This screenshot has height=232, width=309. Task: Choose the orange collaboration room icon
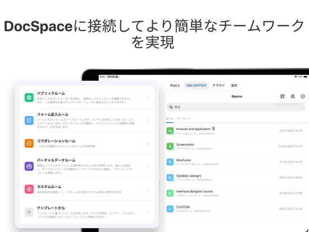point(29,143)
